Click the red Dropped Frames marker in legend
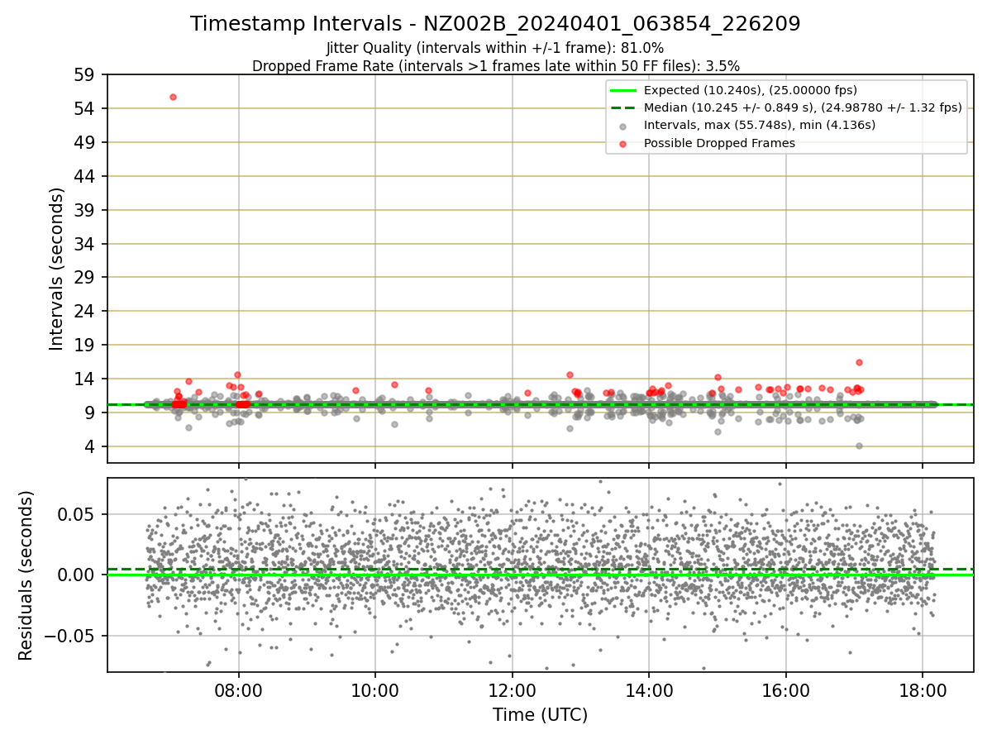 (623, 144)
